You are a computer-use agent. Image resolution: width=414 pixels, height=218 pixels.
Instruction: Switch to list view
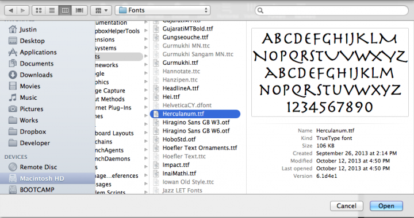pos(52,10)
